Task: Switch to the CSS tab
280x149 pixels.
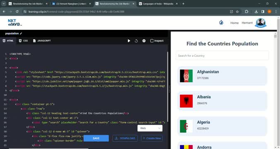Action: tap(23, 41)
